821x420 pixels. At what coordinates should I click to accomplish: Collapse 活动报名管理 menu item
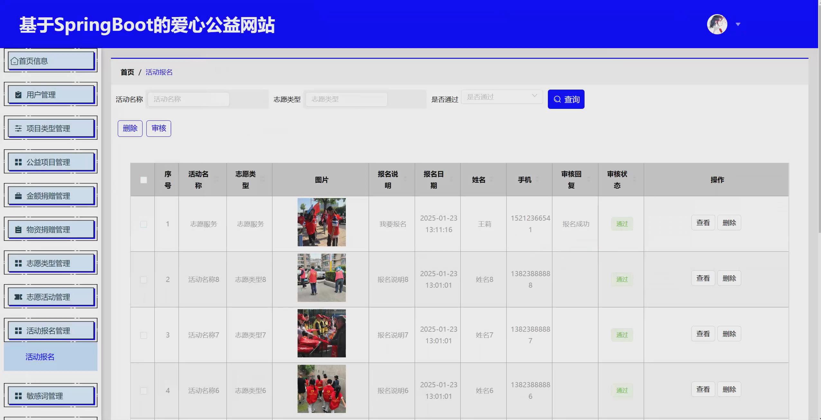coord(51,330)
